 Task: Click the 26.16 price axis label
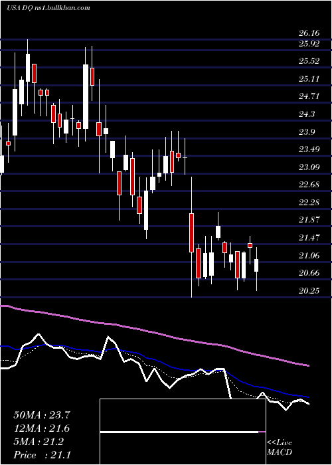(309, 33)
